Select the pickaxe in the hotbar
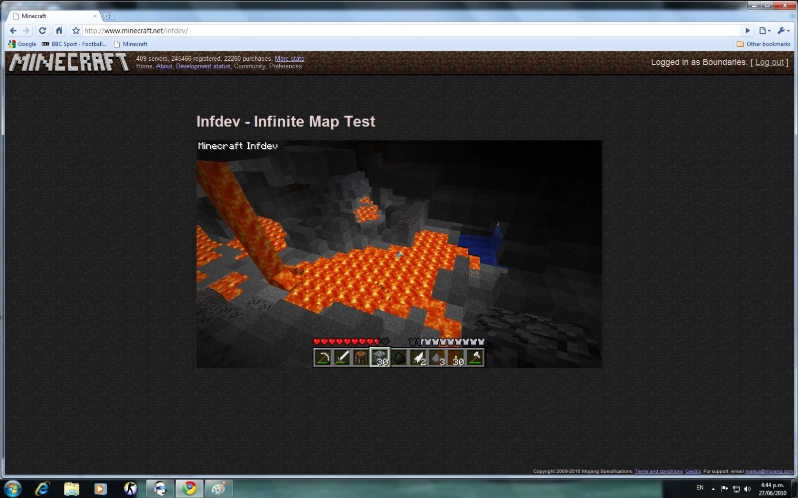 [x=323, y=358]
